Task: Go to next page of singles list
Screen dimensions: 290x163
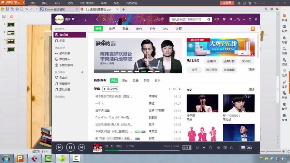Action: (180, 89)
